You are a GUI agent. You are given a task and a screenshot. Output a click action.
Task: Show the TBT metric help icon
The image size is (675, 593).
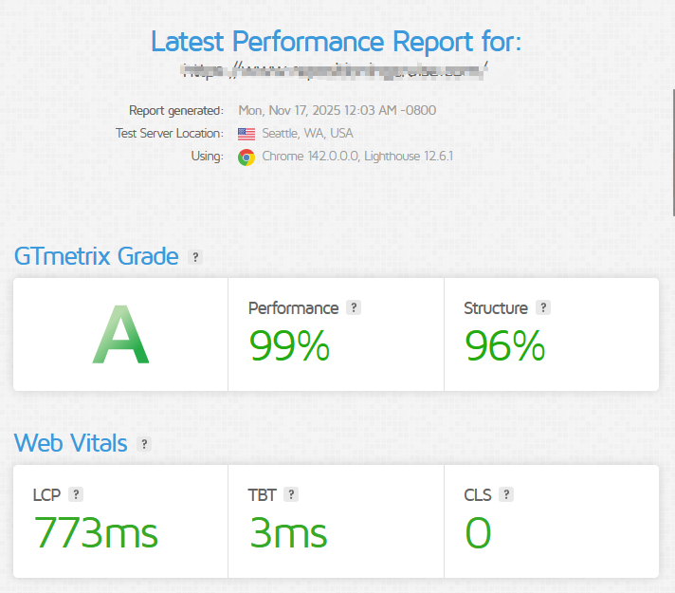(291, 494)
